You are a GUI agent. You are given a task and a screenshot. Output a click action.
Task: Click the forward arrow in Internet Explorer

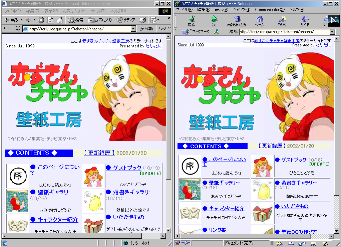(x=28, y=20)
